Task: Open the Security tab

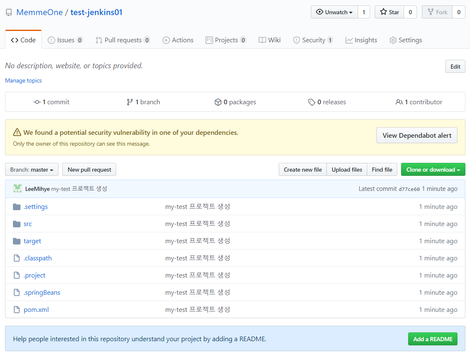Action: point(313,40)
